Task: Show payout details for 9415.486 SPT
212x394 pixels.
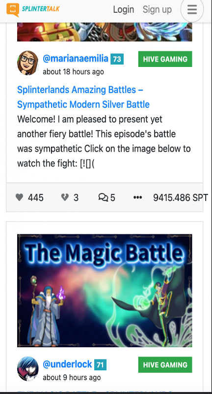Action: (181, 198)
